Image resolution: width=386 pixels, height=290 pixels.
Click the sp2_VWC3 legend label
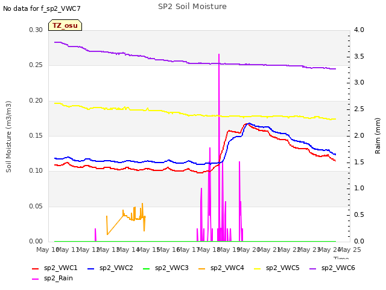(x=171, y=268)
